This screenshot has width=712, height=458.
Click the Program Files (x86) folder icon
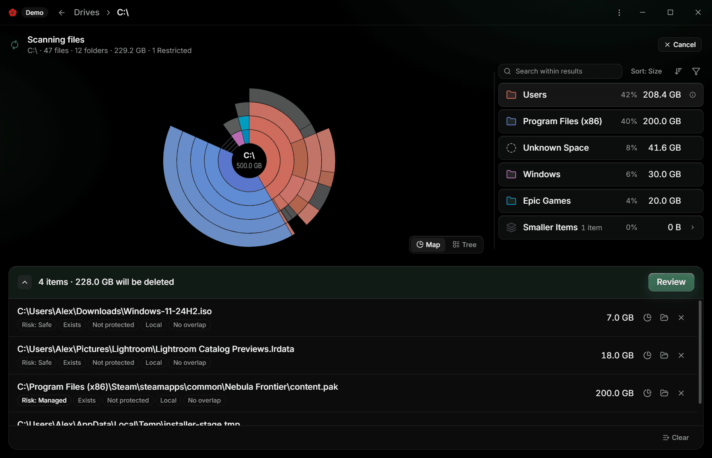tap(511, 121)
